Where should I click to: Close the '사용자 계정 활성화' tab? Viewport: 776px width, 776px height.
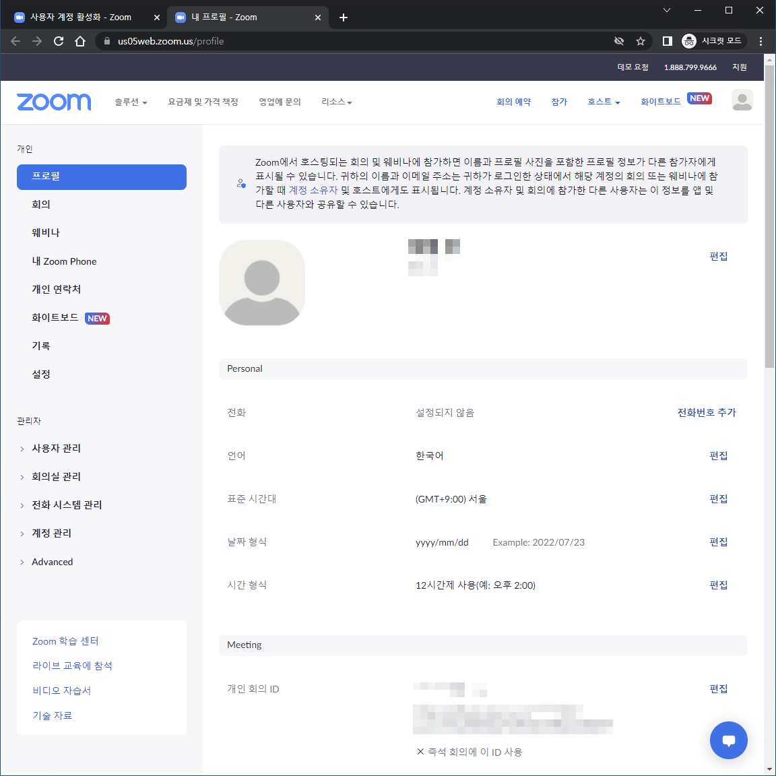157,18
